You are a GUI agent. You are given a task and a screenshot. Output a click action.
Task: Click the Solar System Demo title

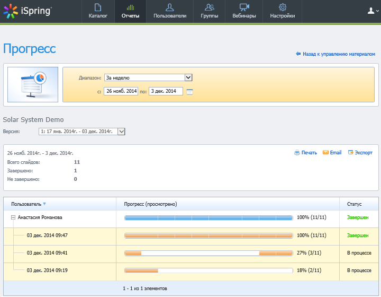33,120
